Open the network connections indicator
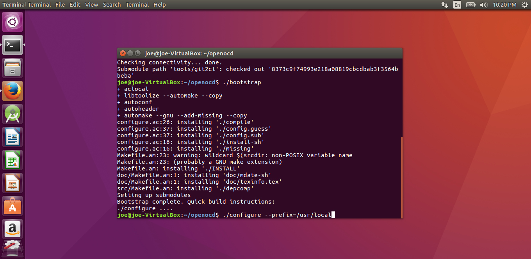This screenshot has width=531, height=259. pos(445,5)
